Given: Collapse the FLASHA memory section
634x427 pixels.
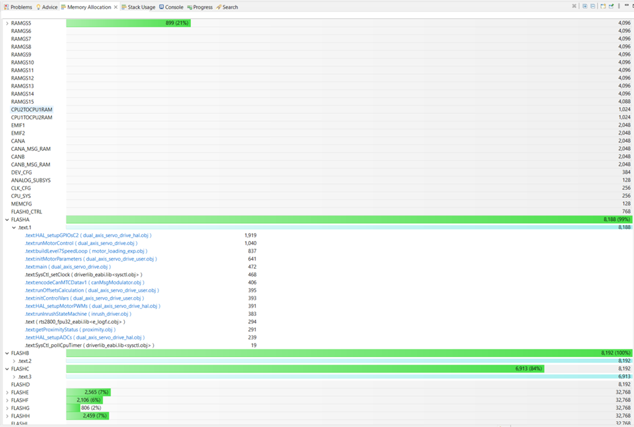Looking at the screenshot, I should click(x=7, y=219).
